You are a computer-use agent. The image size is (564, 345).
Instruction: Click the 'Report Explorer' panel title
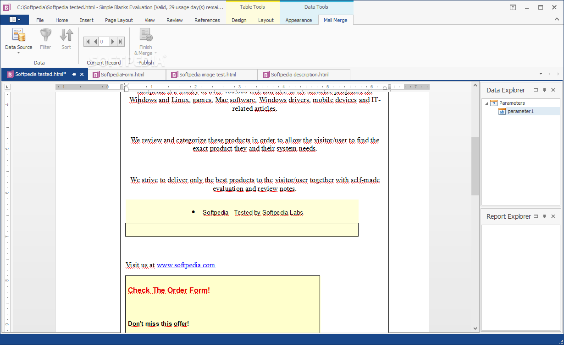pos(509,216)
